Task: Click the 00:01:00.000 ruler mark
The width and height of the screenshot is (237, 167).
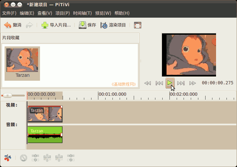Action: 112,94
